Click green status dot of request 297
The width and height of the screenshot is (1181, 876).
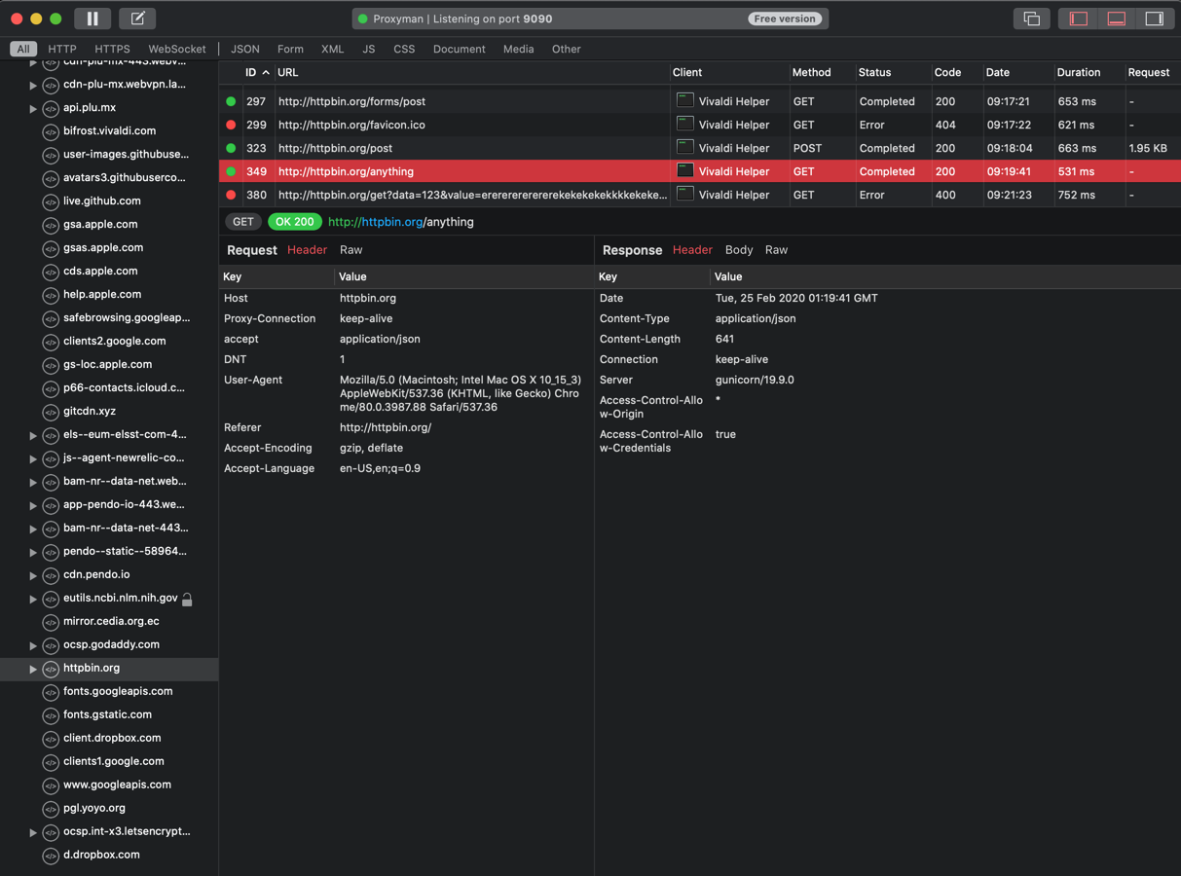tap(231, 101)
